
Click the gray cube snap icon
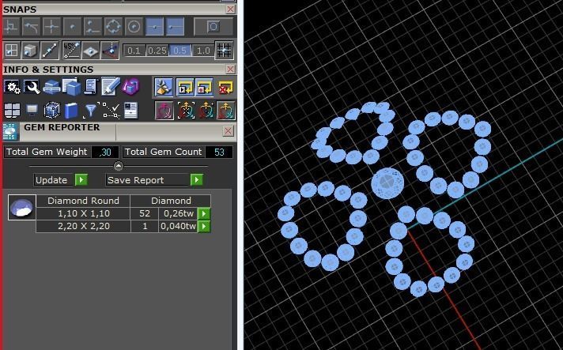coord(30,51)
